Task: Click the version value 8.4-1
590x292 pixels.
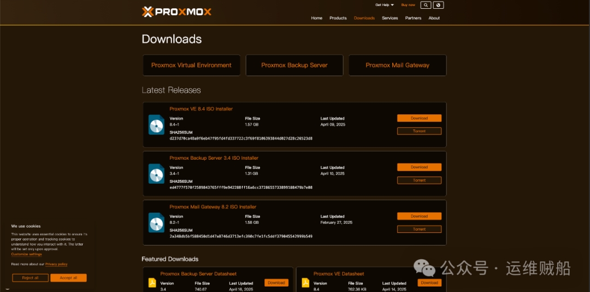Action: click(174, 125)
